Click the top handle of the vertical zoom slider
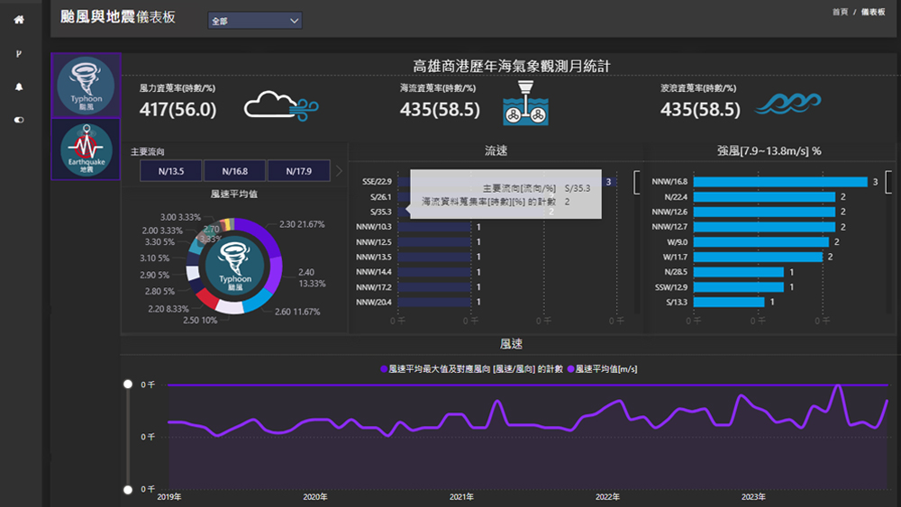This screenshot has height=507, width=901. coord(128,385)
